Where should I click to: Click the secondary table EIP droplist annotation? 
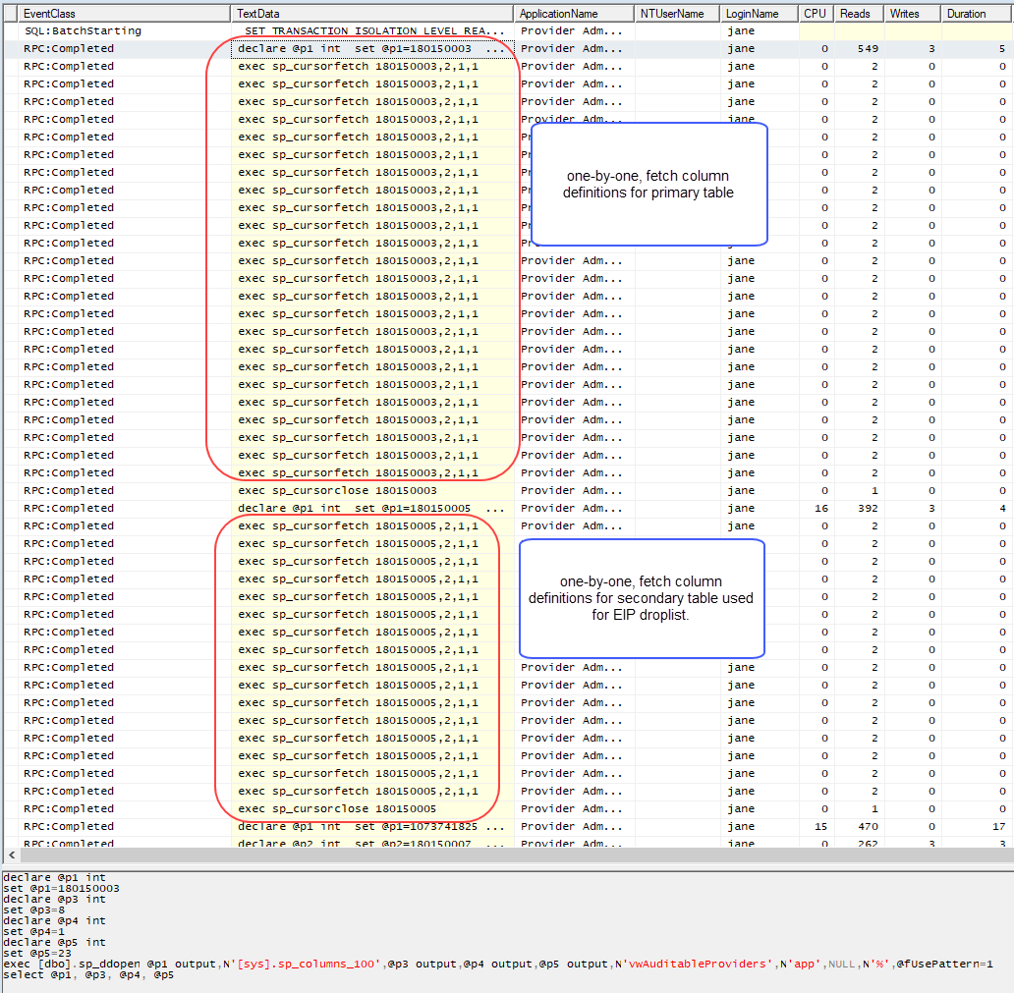point(641,597)
